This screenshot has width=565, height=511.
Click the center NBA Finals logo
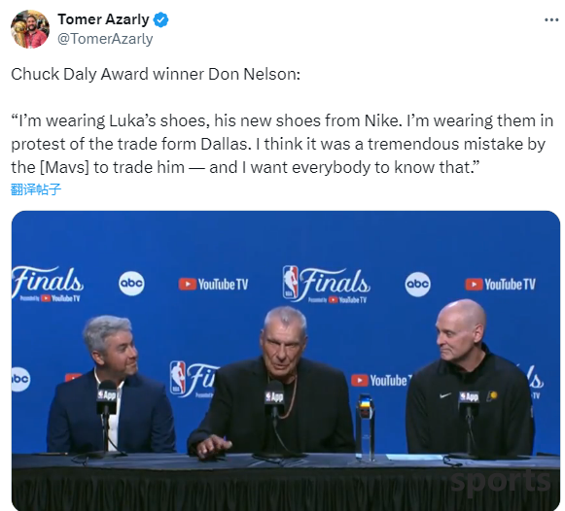pos(326,285)
